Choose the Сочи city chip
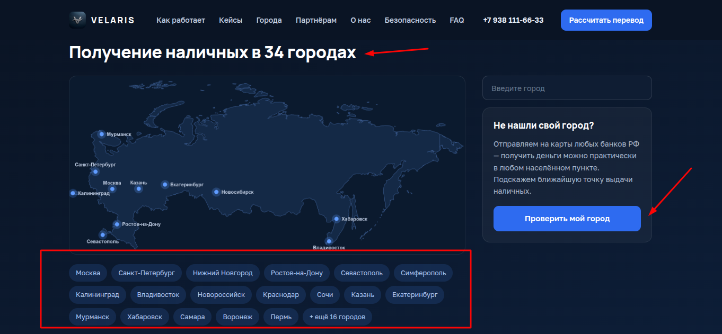This screenshot has width=722, height=334. click(x=325, y=295)
